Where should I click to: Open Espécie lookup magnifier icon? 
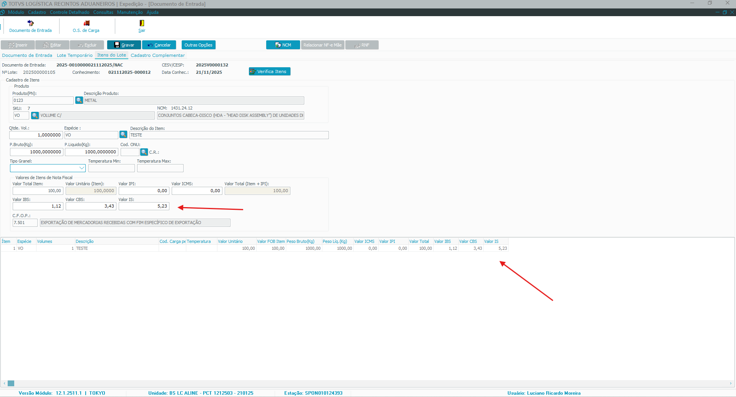point(123,135)
